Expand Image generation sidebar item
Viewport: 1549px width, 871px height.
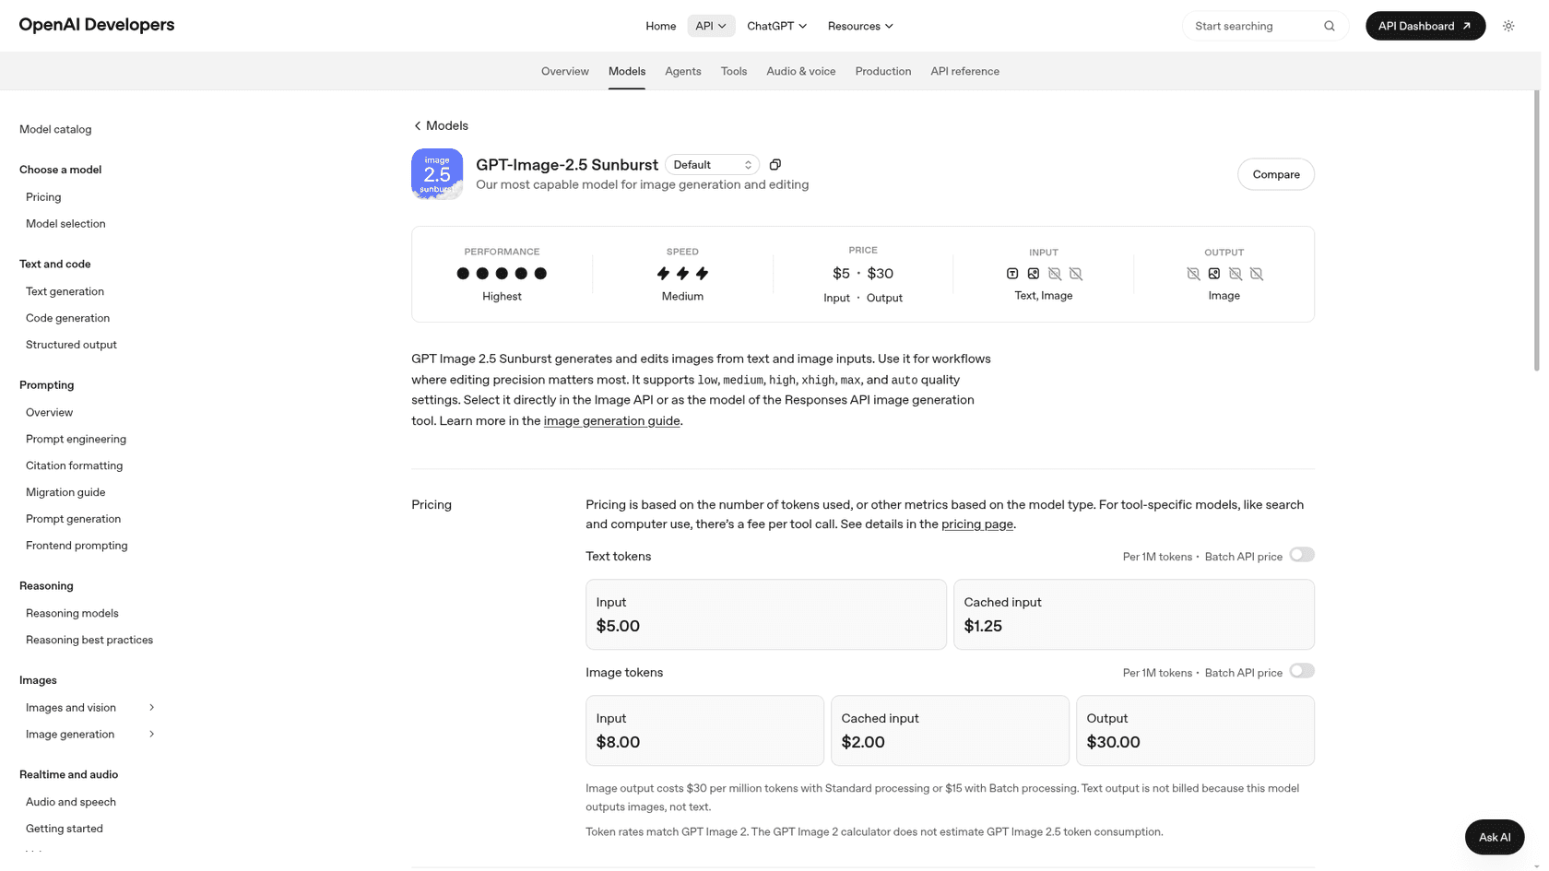tap(152, 735)
